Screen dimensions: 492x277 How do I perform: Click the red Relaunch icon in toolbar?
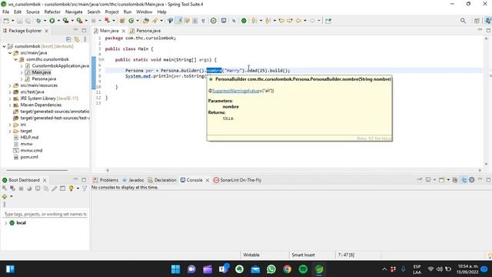tap(108, 21)
